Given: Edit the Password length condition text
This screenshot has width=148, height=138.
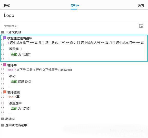Looking at the screenshot, I should point(40,70).
